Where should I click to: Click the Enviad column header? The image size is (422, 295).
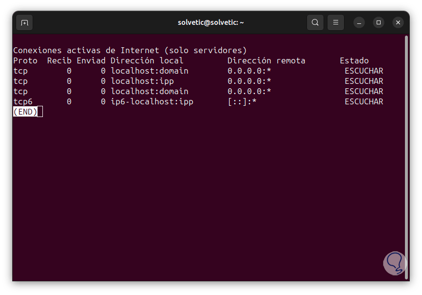tap(91, 60)
